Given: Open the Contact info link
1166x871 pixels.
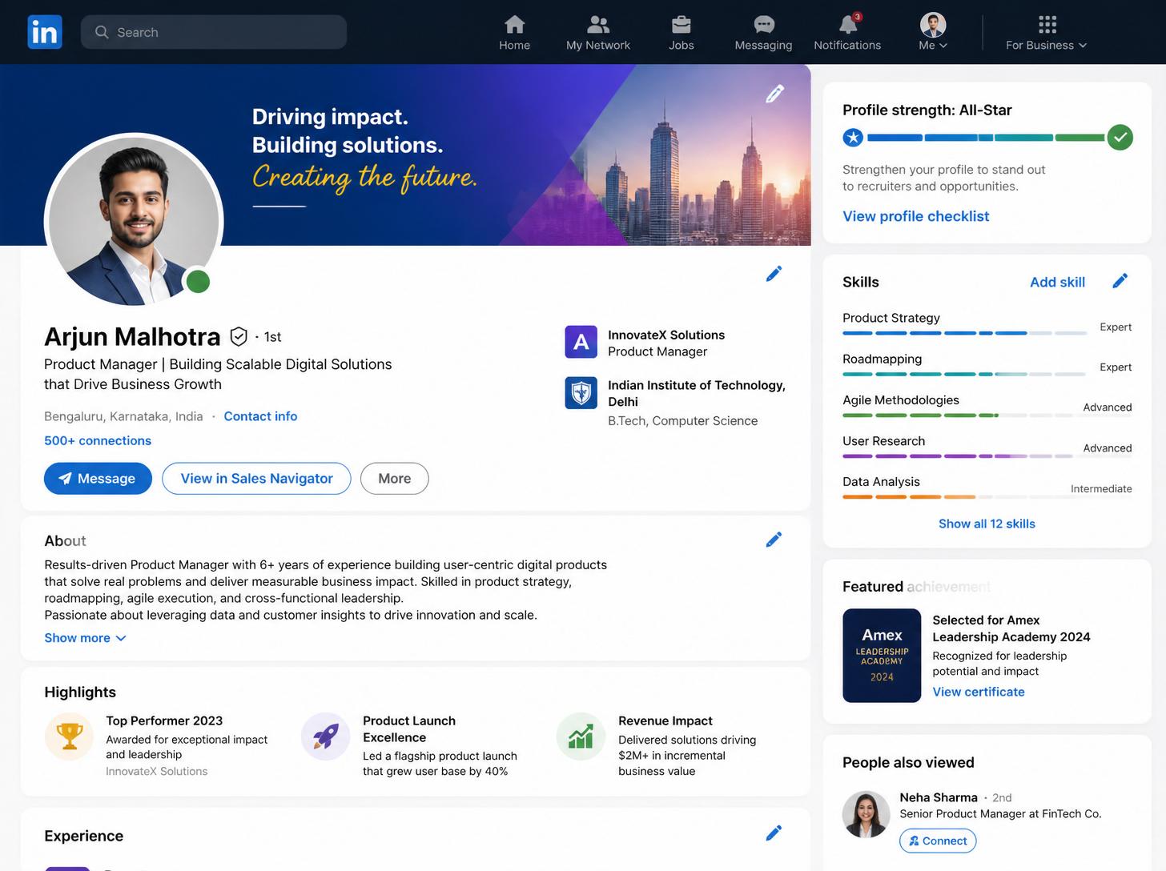Looking at the screenshot, I should 260,416.
